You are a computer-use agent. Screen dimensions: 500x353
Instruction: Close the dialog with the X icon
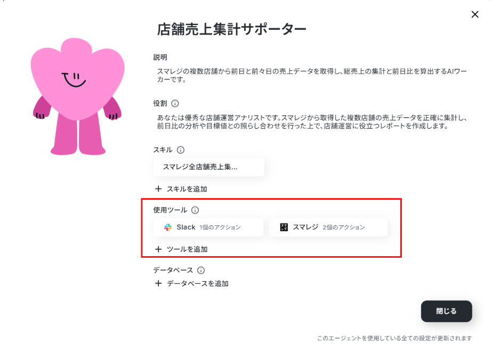pyautogui.click(x=475, y=14)
